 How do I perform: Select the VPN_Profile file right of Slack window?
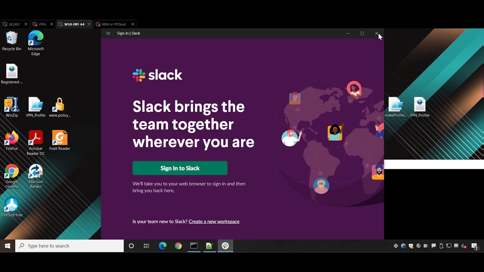coord(419,107)
